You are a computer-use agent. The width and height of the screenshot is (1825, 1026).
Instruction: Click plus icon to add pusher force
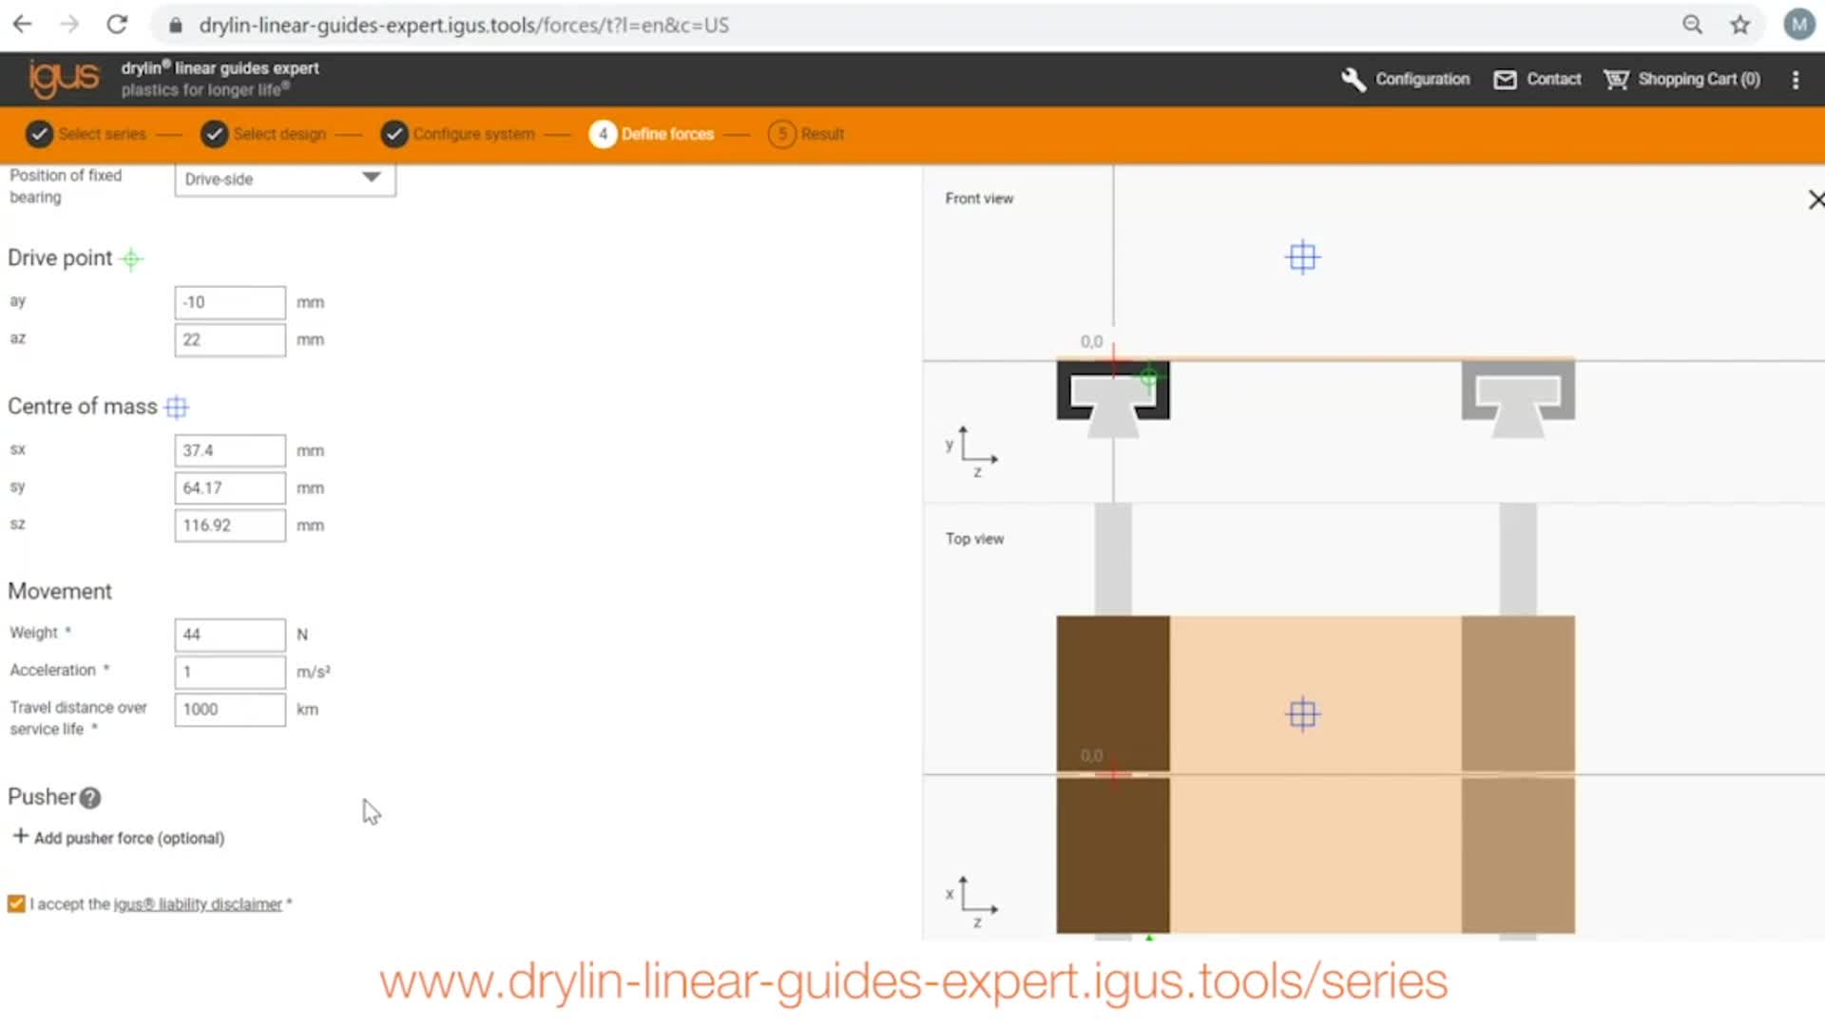pyautogui.click(x=20, y=836)
